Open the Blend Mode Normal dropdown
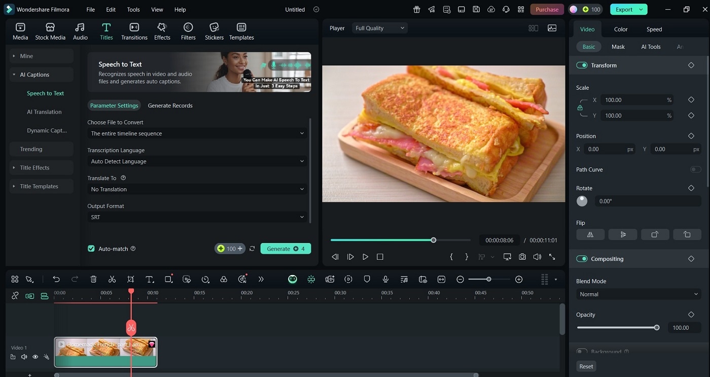 tap(638, 294)
